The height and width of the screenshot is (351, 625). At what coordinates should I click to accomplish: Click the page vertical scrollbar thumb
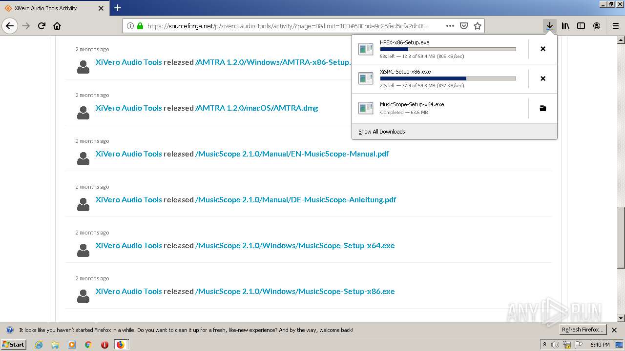[621, 238]
